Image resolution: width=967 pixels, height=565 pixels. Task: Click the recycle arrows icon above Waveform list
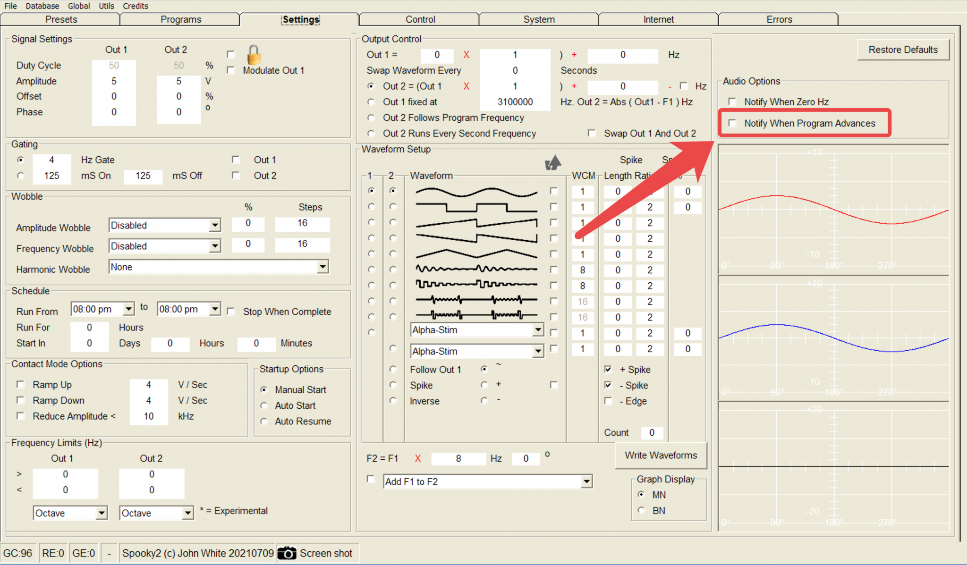(553, 163)
